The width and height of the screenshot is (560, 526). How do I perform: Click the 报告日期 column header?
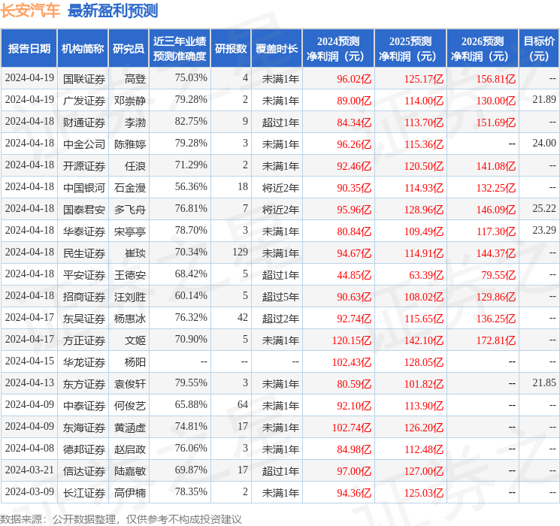29,49
